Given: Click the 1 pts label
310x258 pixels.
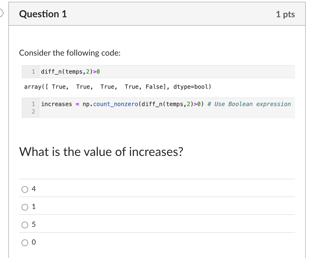Looking at the screenshot, I should 285,14.
